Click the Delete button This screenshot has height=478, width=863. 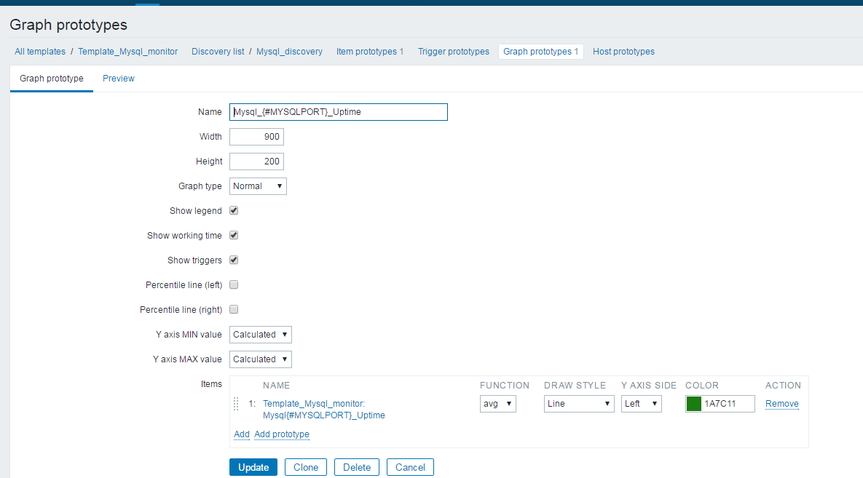357,468
